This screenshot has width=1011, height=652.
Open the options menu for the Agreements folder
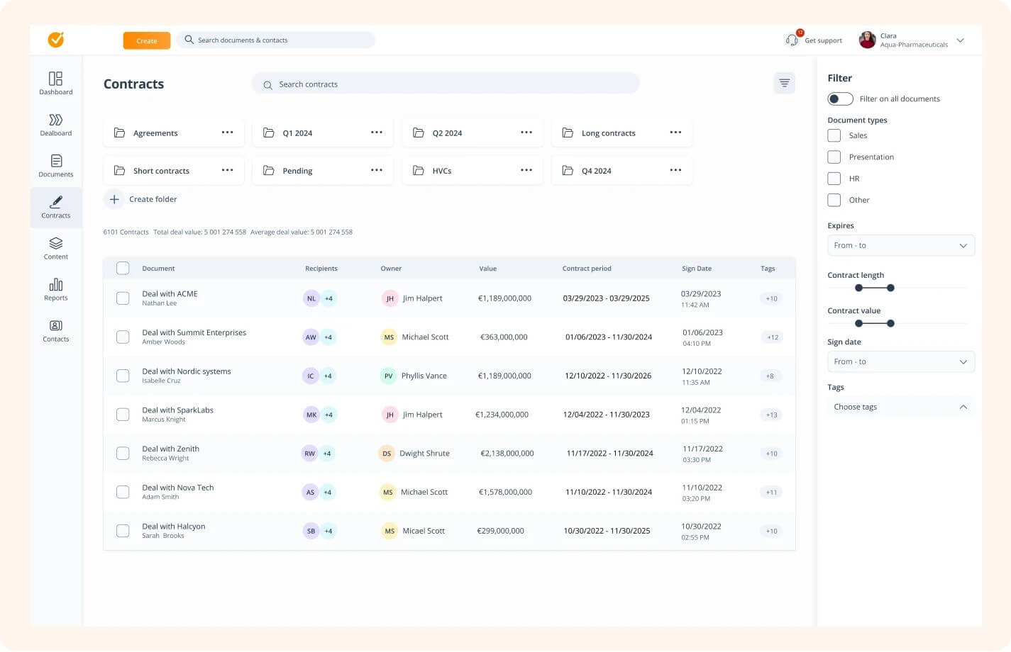[x=227, y=132]
